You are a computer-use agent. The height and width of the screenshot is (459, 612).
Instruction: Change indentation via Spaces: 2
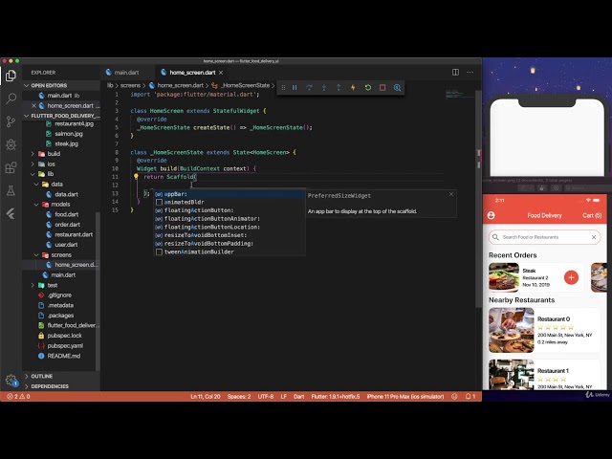point(239,396)
